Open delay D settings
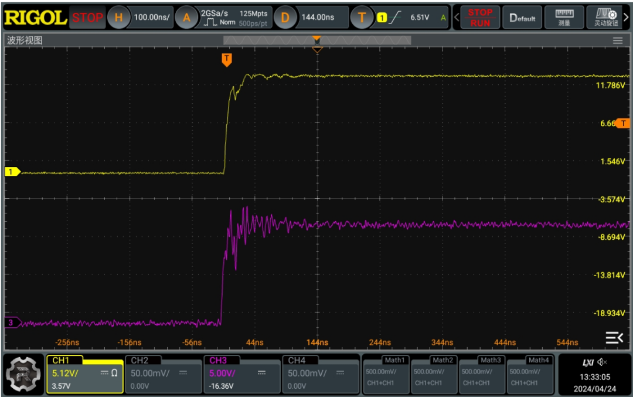Viewport: 633px width, 397px height. [x=285, y=18]
